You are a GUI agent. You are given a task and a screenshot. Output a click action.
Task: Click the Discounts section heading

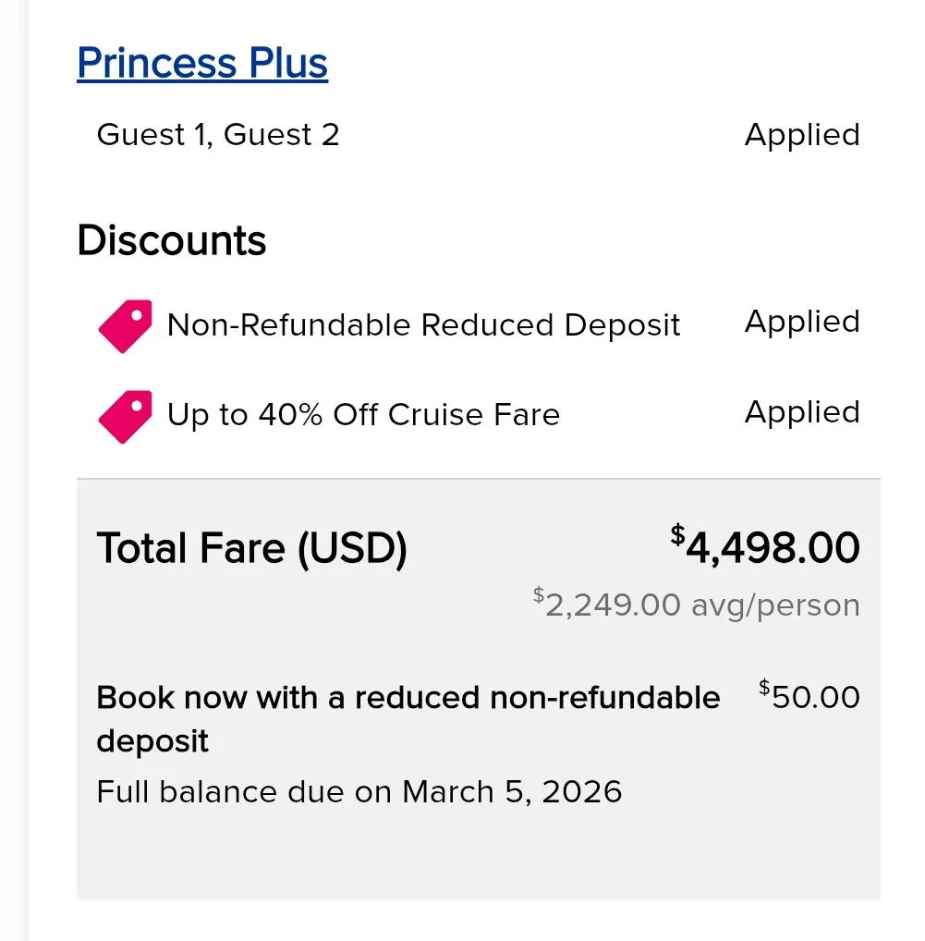point(172,240)
